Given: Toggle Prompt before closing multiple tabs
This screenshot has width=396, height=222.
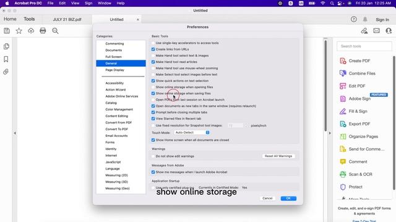Looking at the screenshot, I should point(153,112).
